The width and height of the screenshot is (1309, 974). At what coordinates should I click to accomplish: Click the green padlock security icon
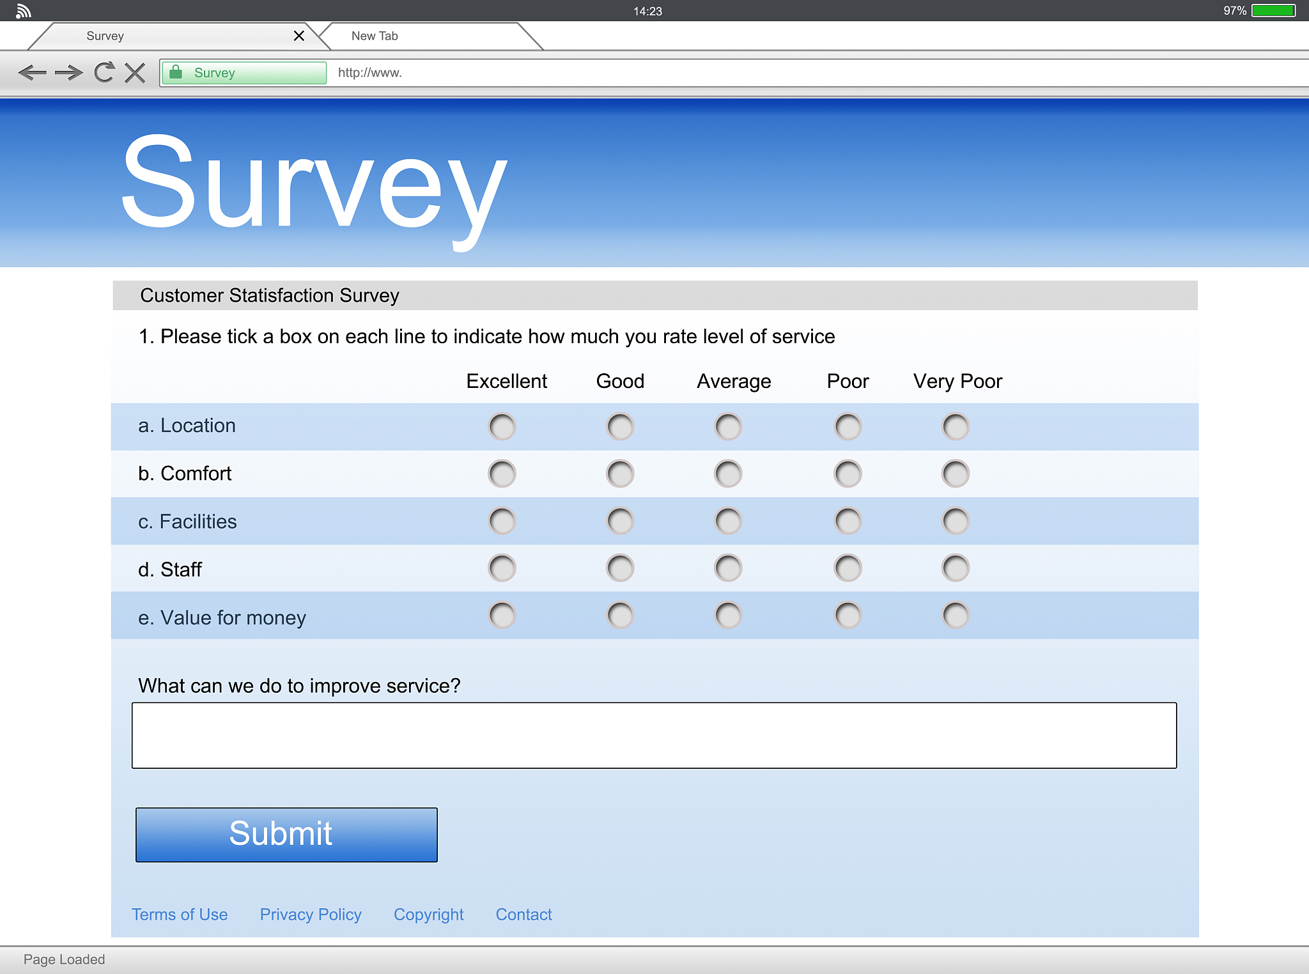click(176, 72)
